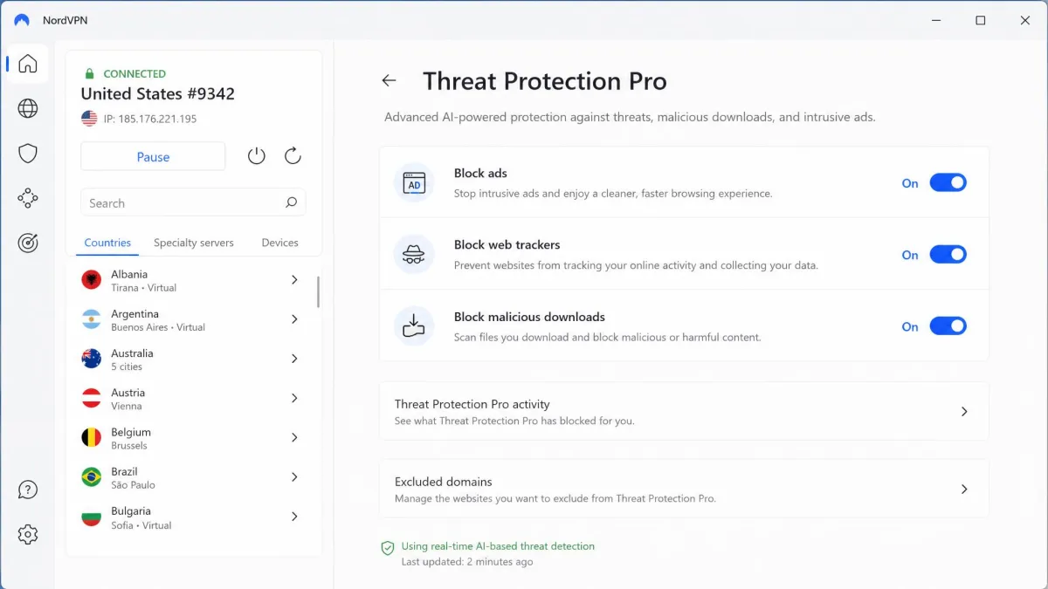Open the target radar sidebar icon
1048x589 pixels.
pos(28,243)
